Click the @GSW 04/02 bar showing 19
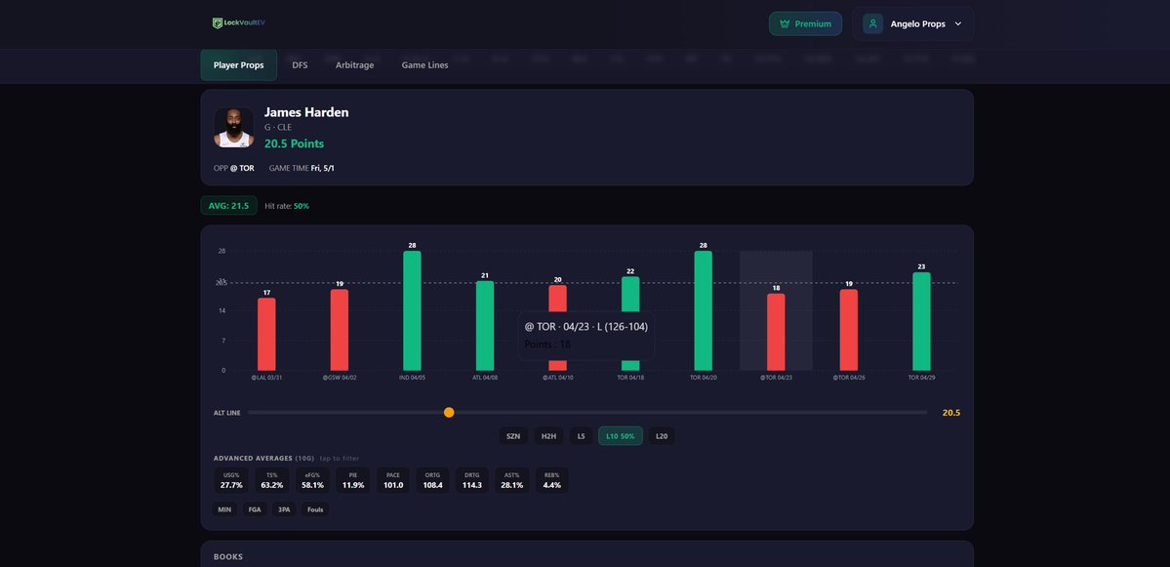 point(340,330)
